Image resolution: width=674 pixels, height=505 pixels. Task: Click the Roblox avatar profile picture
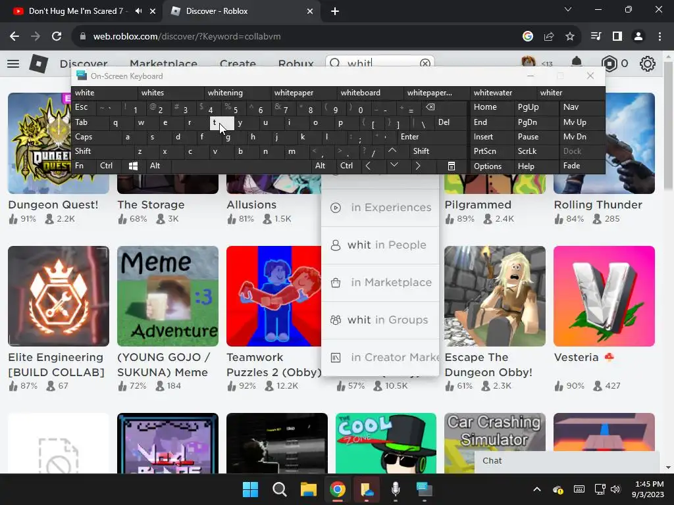529,62
